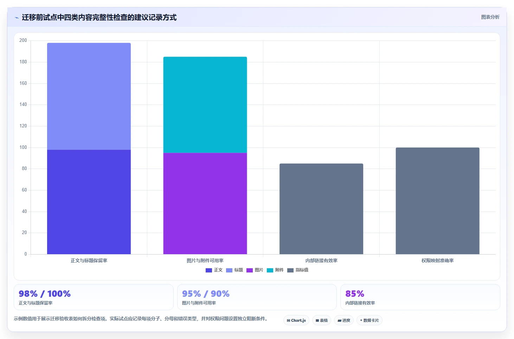Click 内部链接有效率 caption under 85%

[x=360, y=303]
